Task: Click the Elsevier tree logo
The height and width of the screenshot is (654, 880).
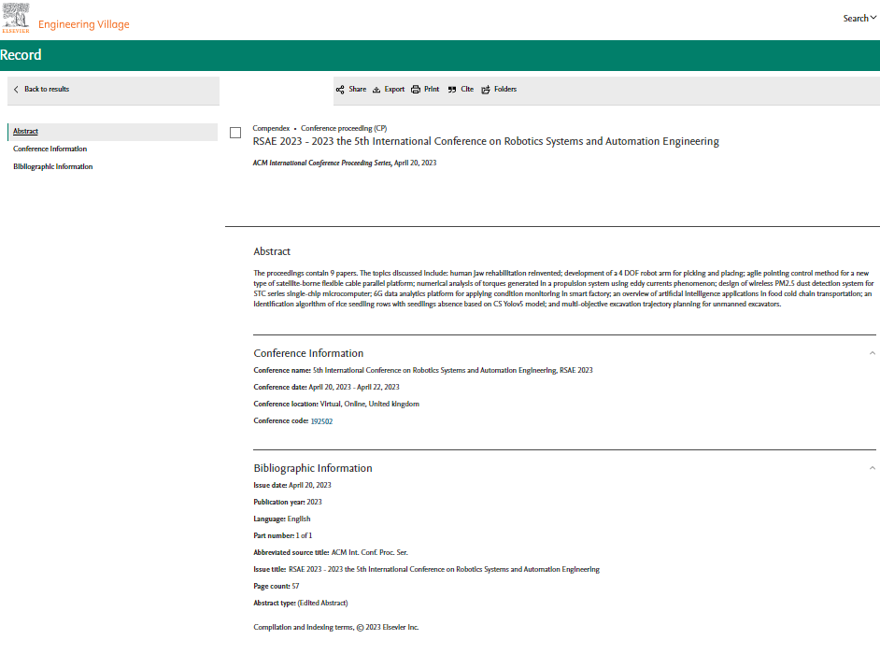Action: coord(16,18)
